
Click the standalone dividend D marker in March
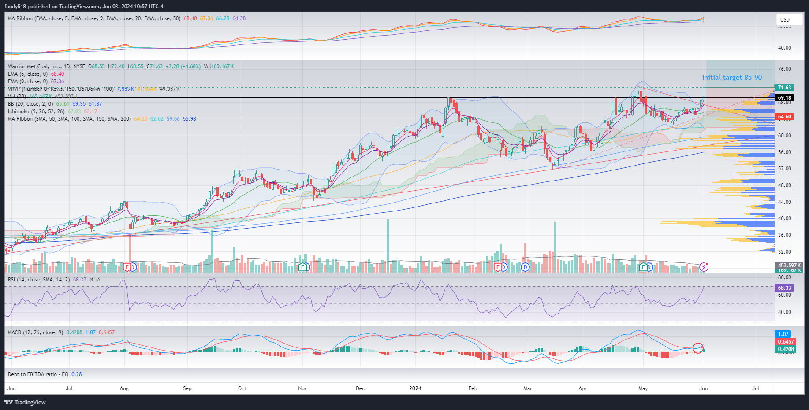525,267
